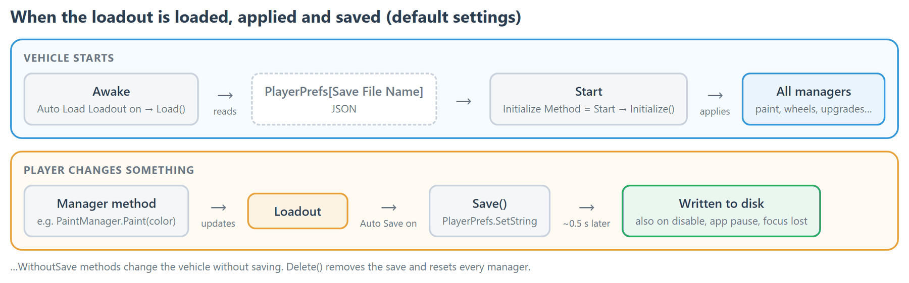The width and height of the screenshot is (909, 283).
Task: Click the Start Initialize Method box
Action: 588,99
